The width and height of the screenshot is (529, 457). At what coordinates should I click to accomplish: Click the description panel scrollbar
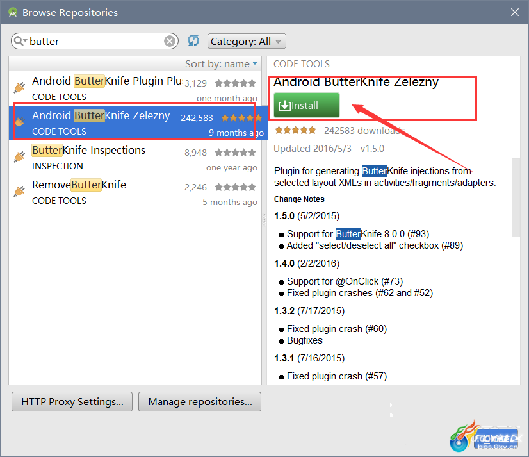[x=516, y=197]
